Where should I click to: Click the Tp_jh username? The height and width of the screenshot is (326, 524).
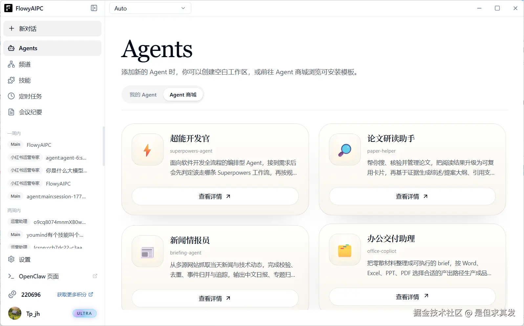[x=33, y=314]
